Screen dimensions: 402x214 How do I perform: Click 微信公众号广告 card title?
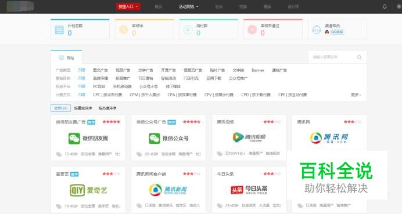151,122
